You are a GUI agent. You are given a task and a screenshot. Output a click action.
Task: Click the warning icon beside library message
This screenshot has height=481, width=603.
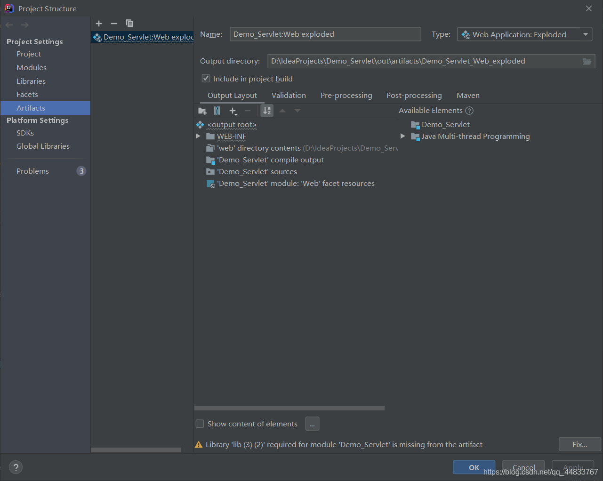point(199,445)
